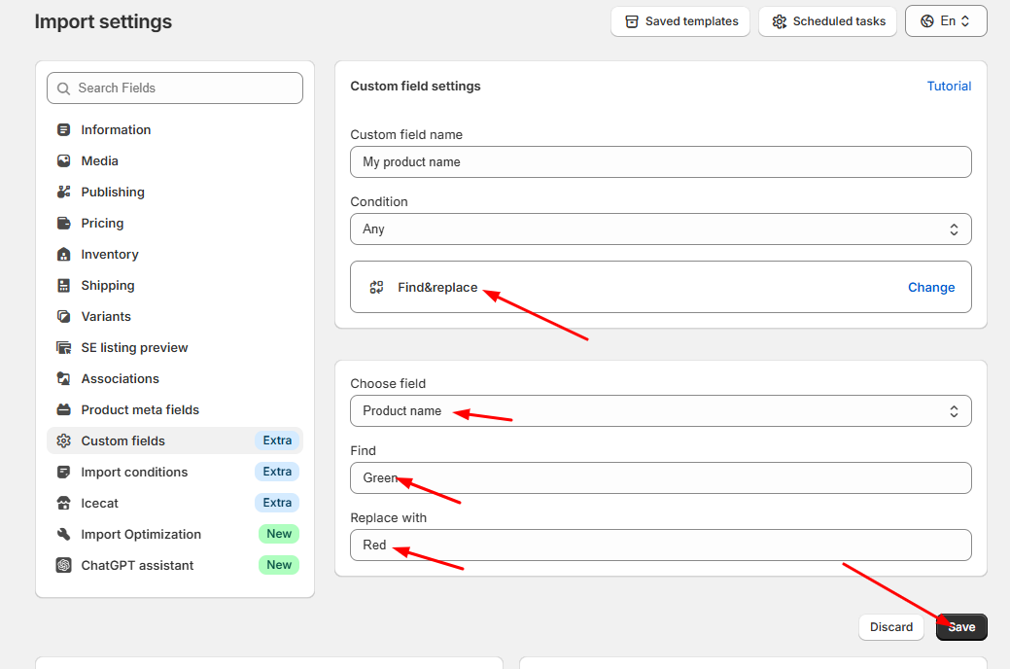The image size is (1010, 669).
Task: Click the Scheduled tasks button
Action: [x=827, y=21]
